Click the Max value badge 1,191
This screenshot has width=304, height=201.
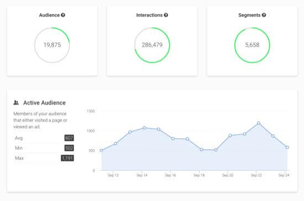[x=67, y=158]
